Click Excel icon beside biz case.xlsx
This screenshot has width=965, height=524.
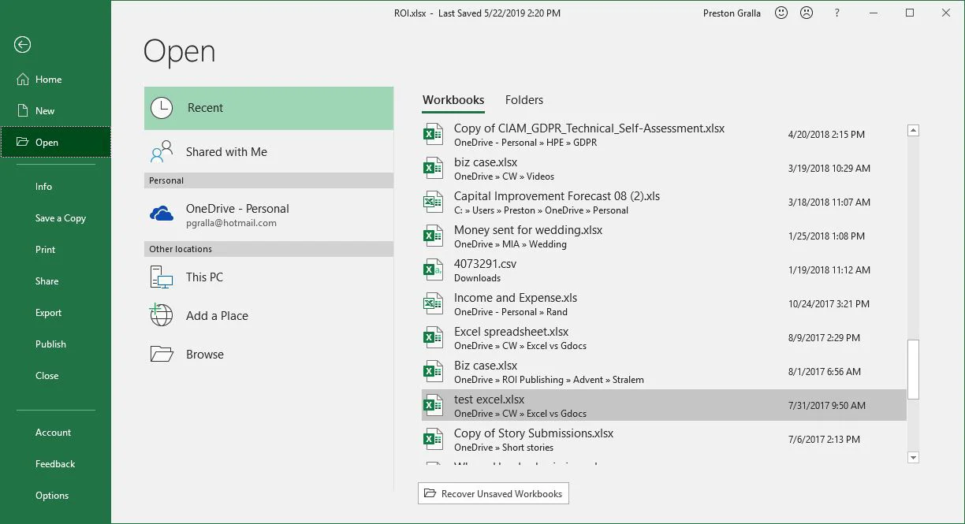click(x=433, y=168)
